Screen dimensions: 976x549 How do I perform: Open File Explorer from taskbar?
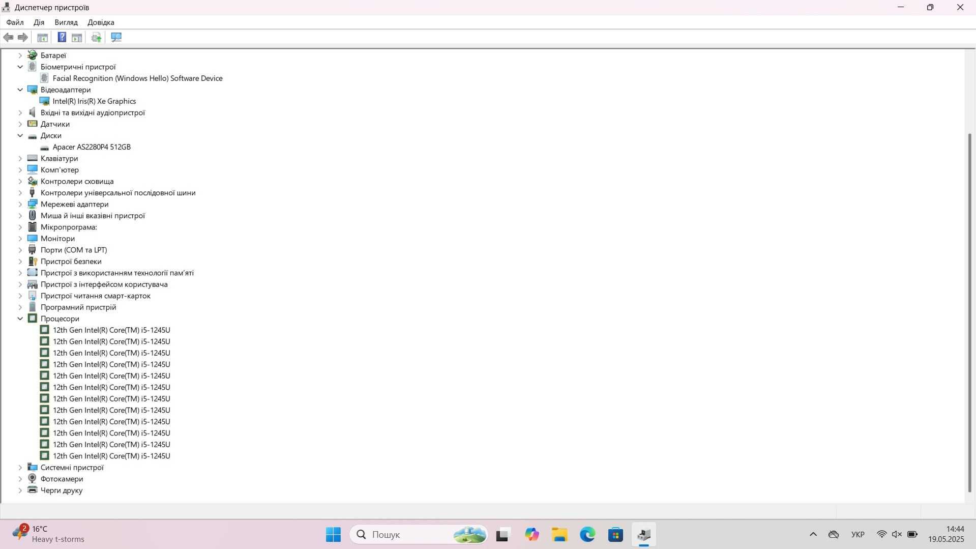tap(559, 534)
